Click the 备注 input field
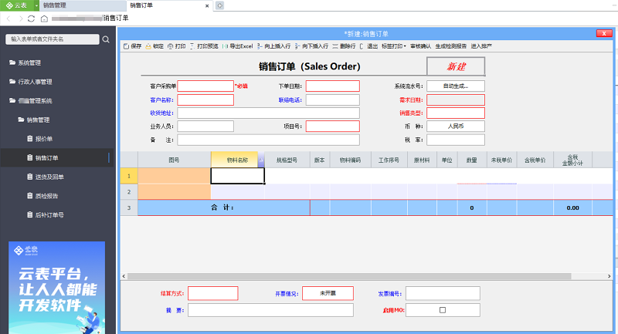 (x=268, y=140)
